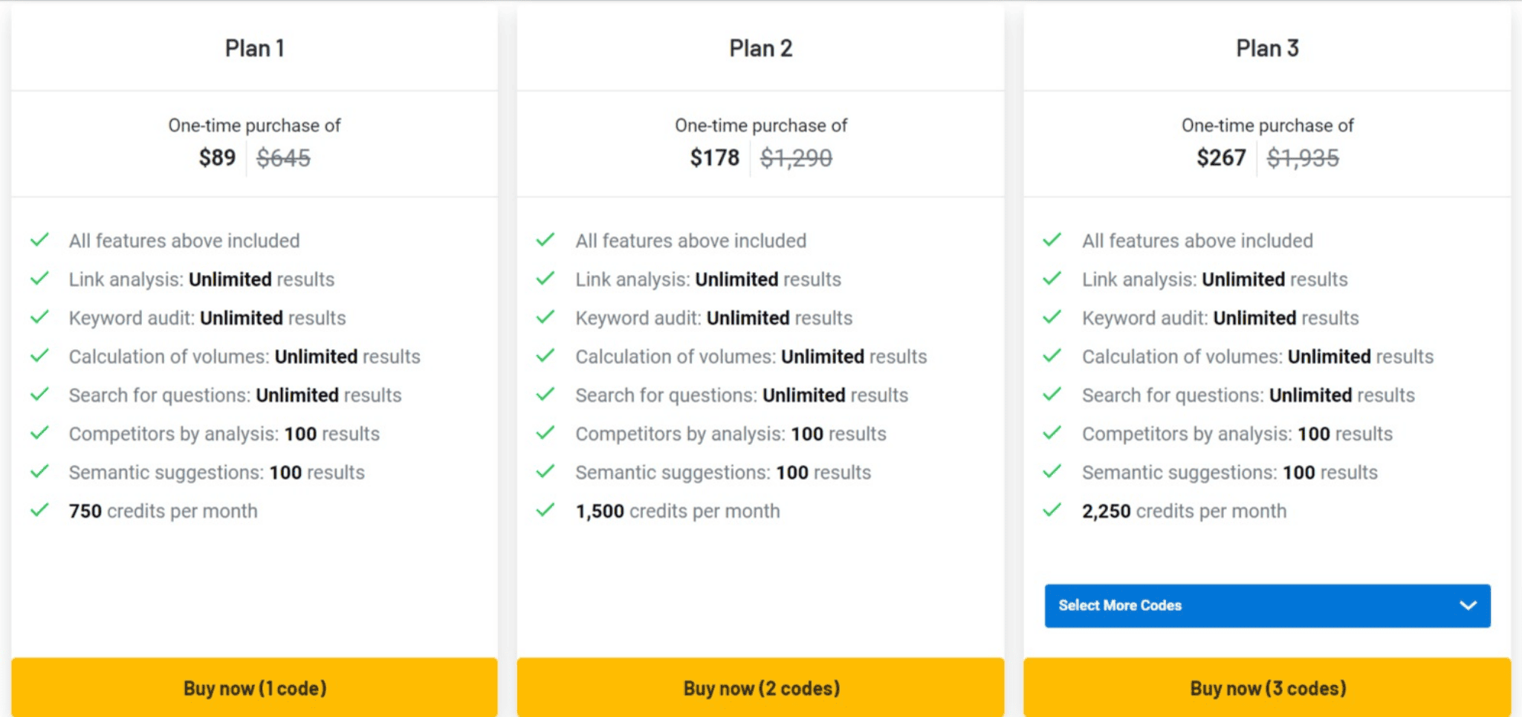
Task: Click Plan 1 checkmark beside Calculation of volumes
Action: [39, 355]
